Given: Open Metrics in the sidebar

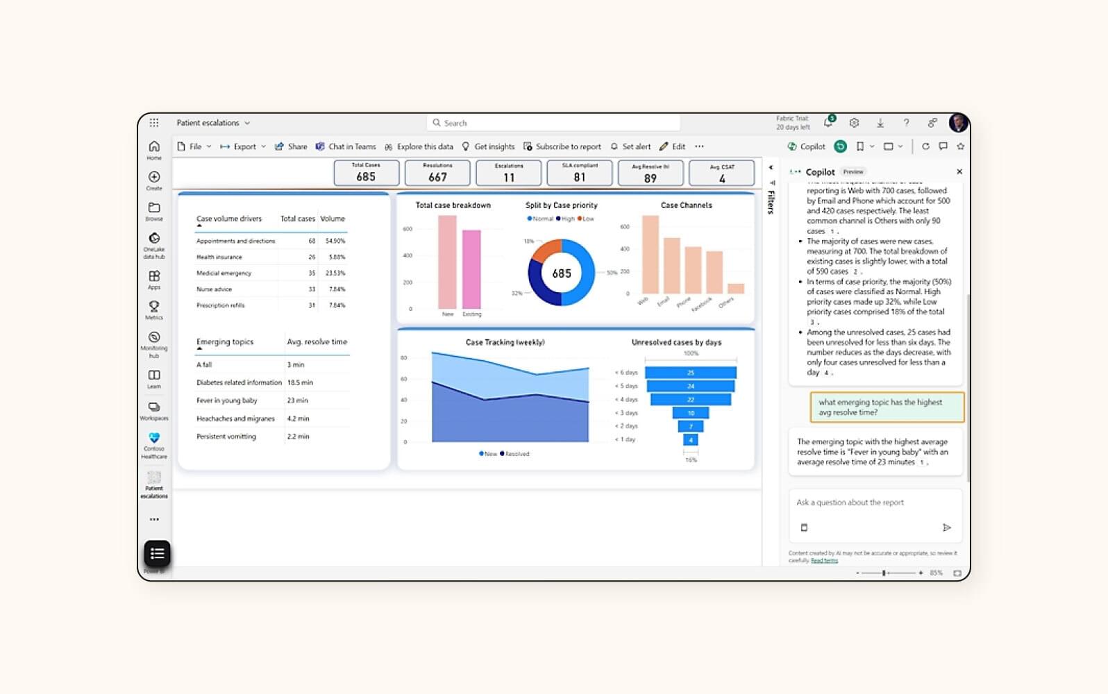Looking at the screenshot, I should (x=154, y=310).
